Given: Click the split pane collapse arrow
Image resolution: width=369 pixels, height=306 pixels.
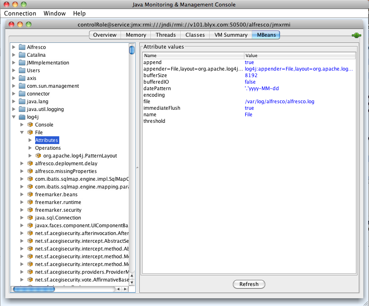Looking at the screenshot, I should tap(137, 168).
